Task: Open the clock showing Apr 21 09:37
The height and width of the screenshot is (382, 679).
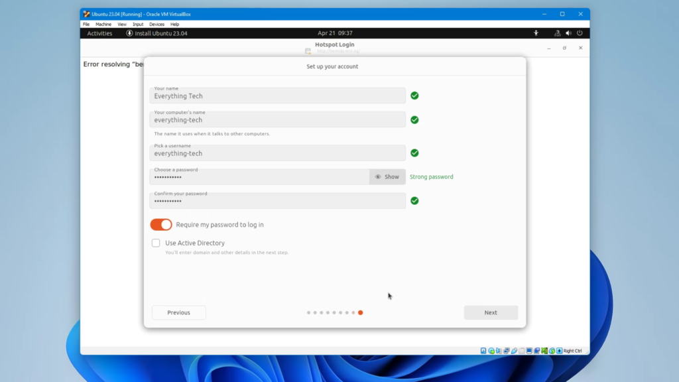Action: pyautogui.click(x=335, y=33)
